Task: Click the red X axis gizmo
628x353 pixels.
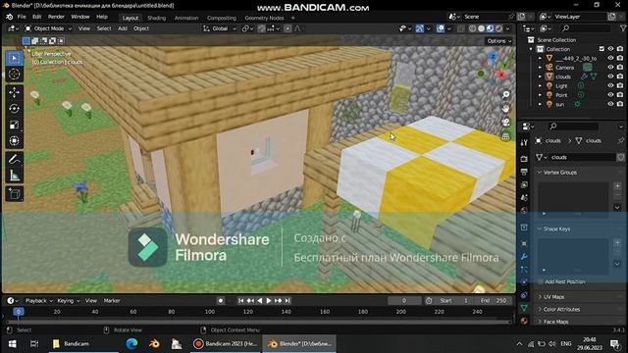Action: coord(501,75)
